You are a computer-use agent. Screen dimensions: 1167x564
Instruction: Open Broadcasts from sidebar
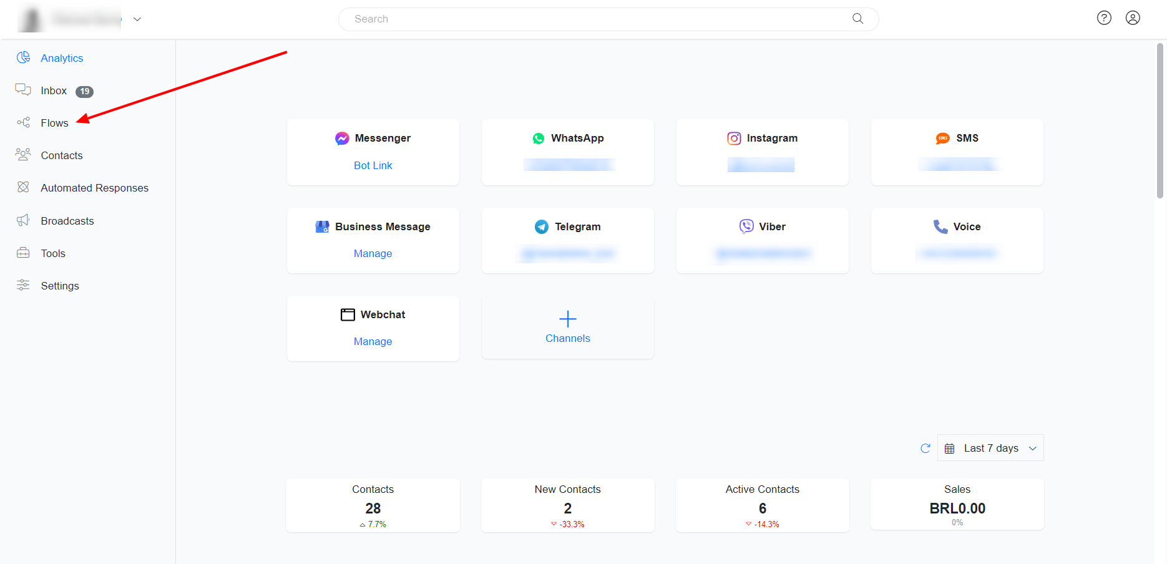(67, 221)
